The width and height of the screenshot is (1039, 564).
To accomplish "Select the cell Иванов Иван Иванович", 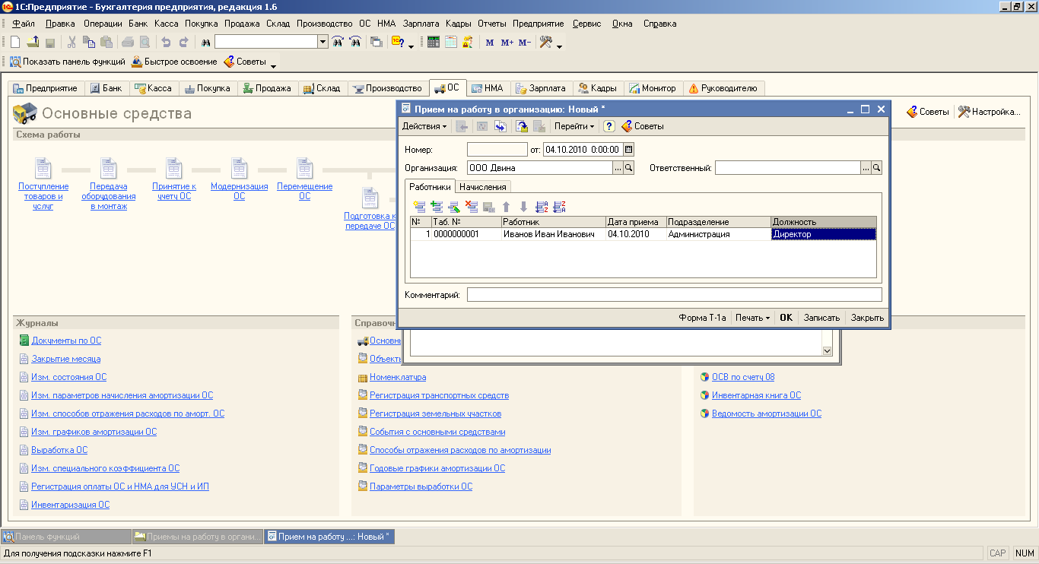I will click(553, 234).
